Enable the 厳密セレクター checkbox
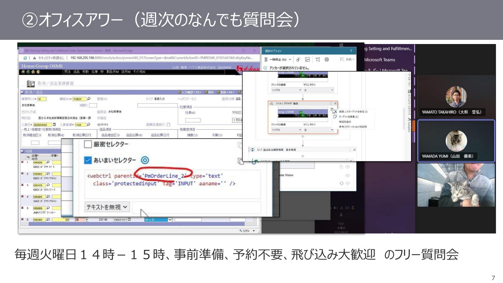This screenshot has width=503, height=283. (x=88, y=144)
